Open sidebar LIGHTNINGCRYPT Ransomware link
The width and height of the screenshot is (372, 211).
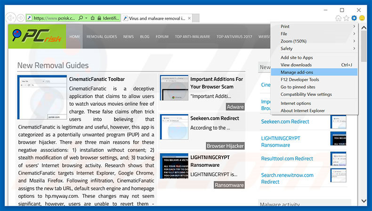281,141
